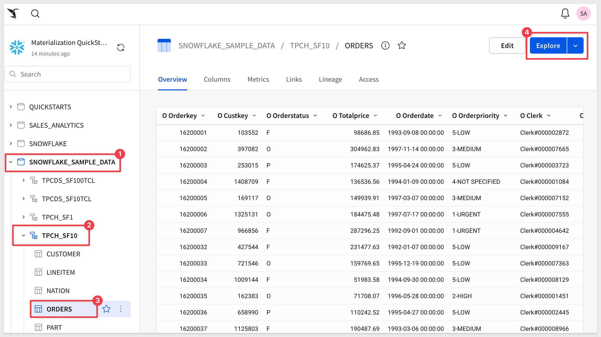The image size is (601, 337).
Task: Collapse the SNOWFLAKE_SAMPLE_DATA database node
Action: (11, 162)
